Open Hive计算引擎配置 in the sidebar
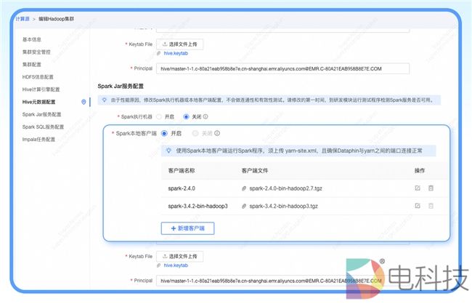 coord(41,89)
